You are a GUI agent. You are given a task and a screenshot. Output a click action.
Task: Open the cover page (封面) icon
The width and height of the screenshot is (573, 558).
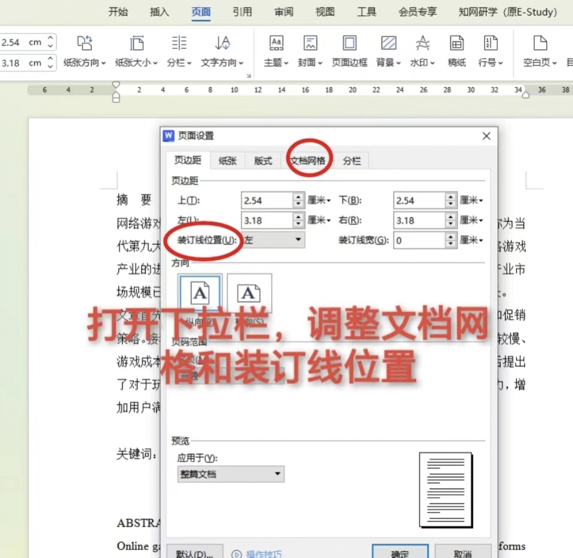point(310,43)
